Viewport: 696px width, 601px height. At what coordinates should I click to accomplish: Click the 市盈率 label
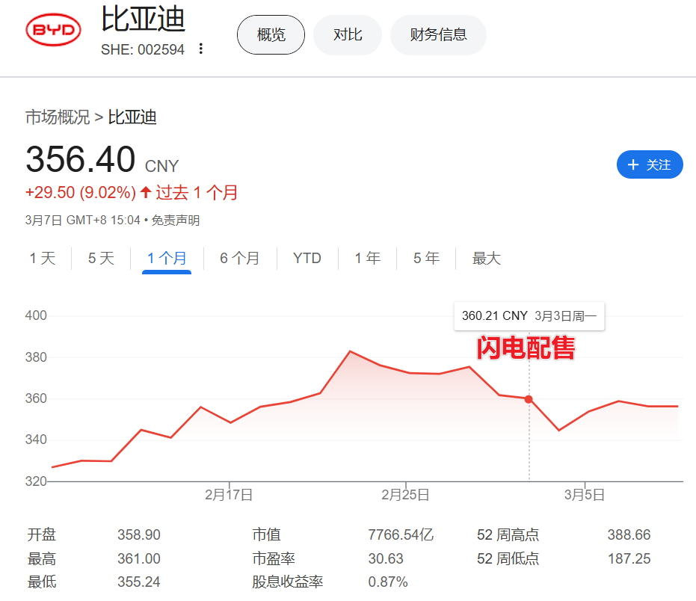click(274, 558)
